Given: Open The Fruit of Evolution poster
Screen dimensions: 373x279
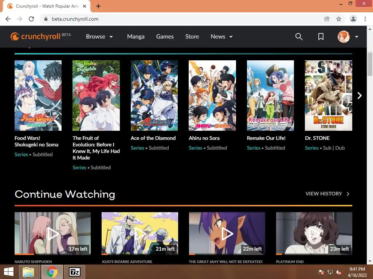Looking at the screenshot, I should (x=96, y=96).
